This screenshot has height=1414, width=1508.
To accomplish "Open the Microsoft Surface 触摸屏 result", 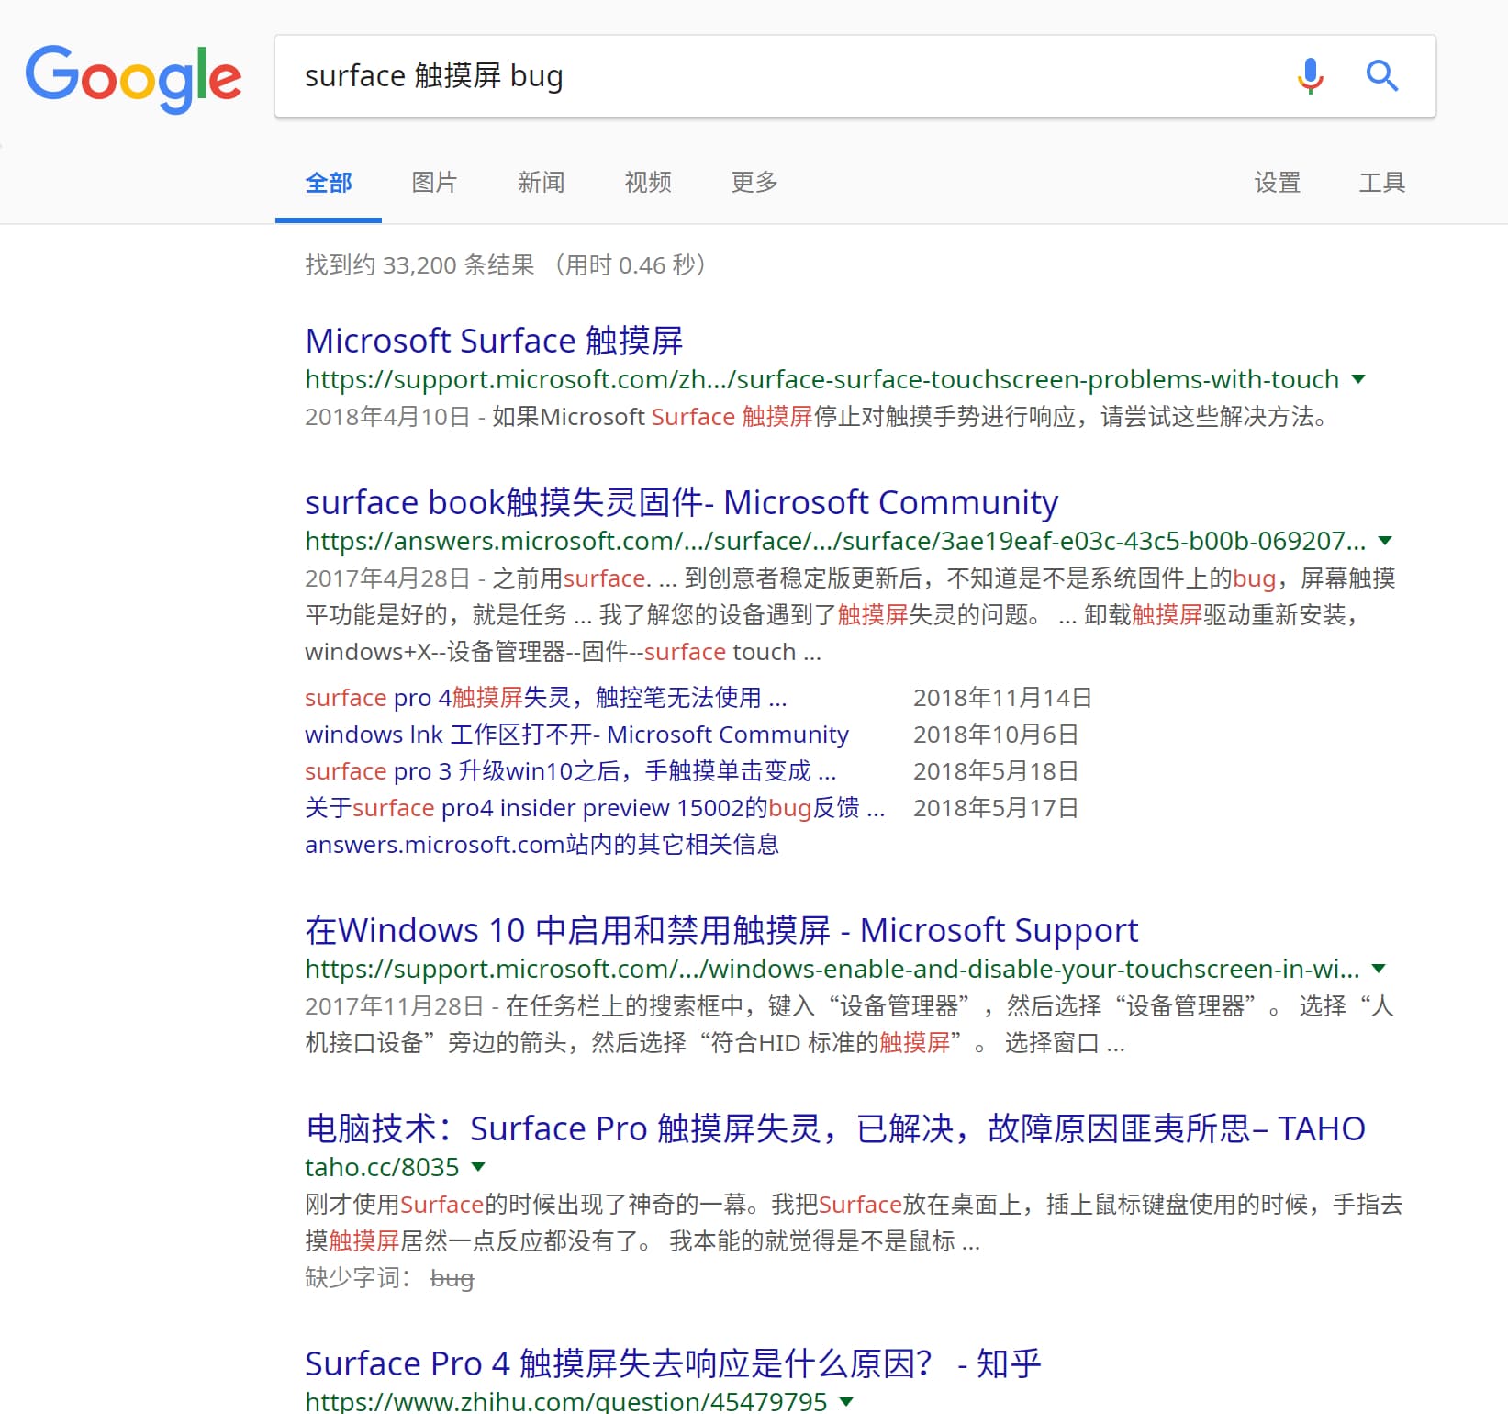I will click(494, 341).
